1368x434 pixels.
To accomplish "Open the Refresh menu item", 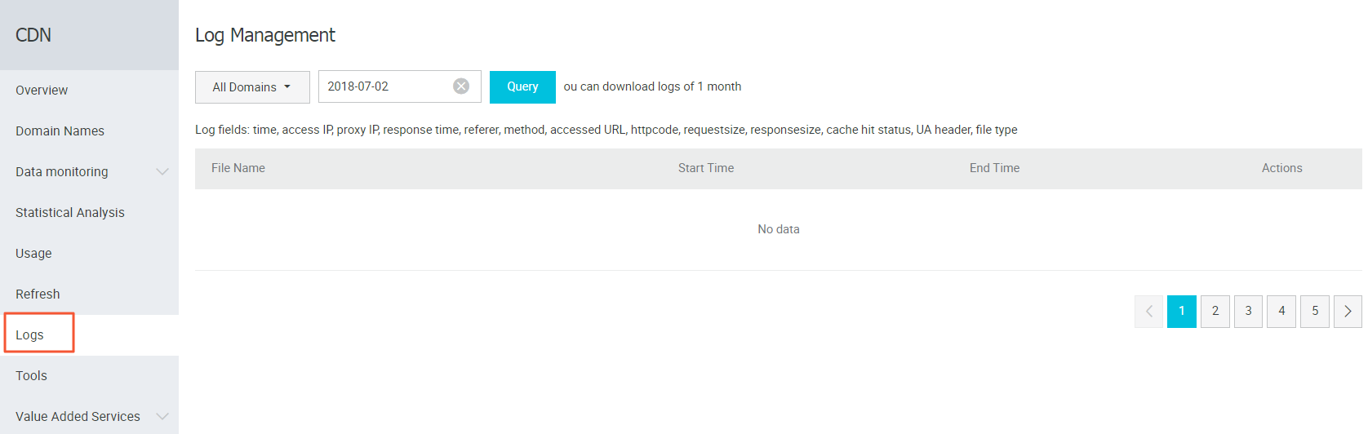I will click(x=38, y=294).
